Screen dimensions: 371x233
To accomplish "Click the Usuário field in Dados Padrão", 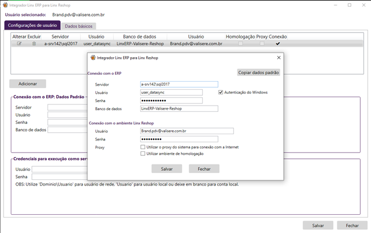I will (x=67, y=115).
